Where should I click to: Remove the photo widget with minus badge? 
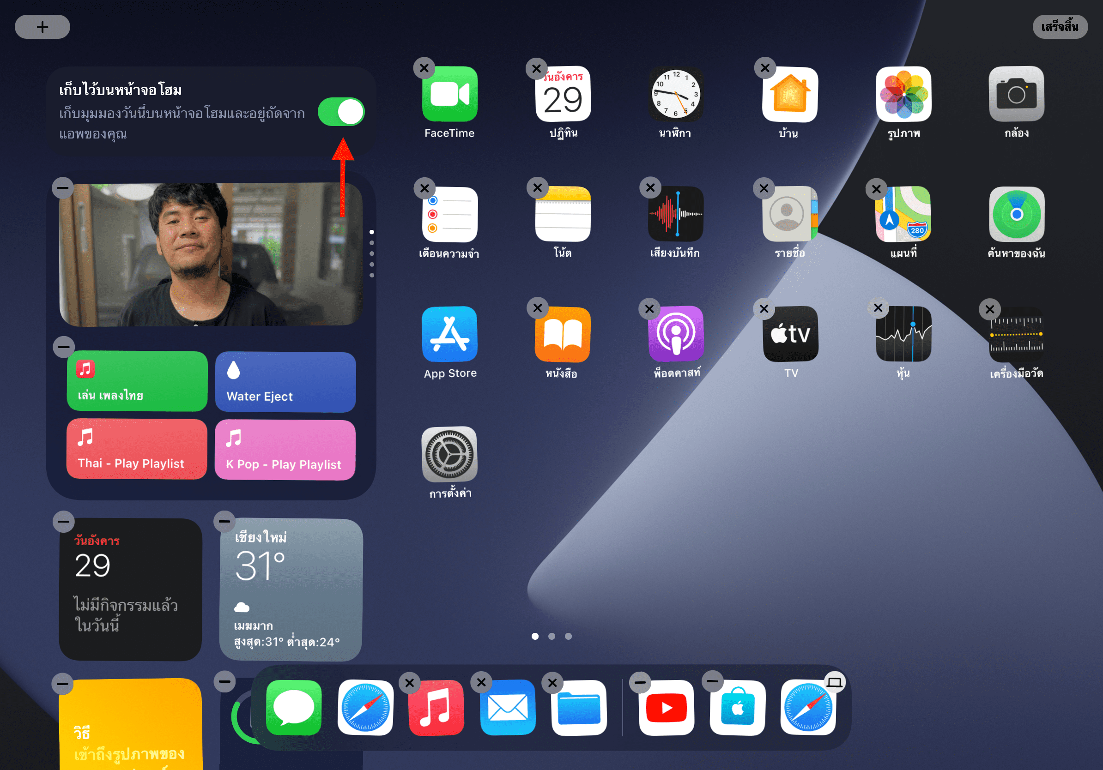(x=63, y=188)
